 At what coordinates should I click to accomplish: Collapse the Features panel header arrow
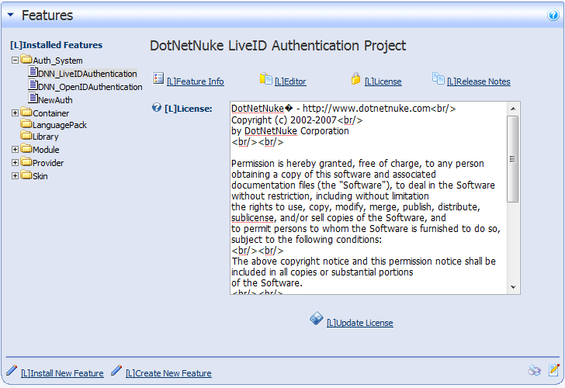(x=10, y=15)
